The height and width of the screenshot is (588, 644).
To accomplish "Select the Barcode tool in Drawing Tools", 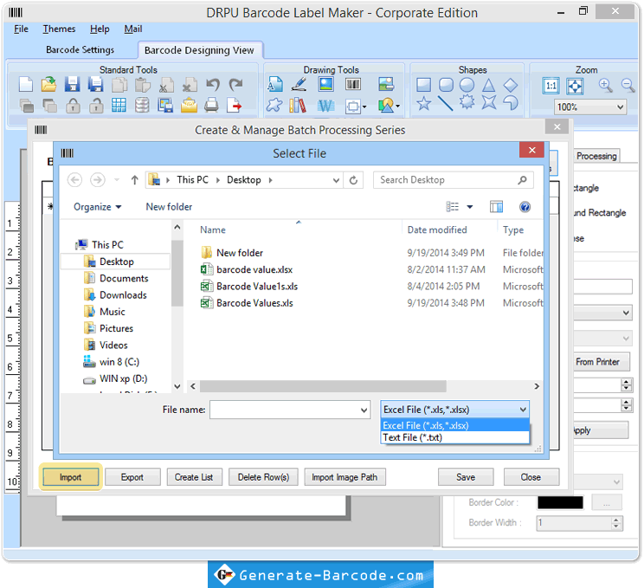I will (353, 84).
